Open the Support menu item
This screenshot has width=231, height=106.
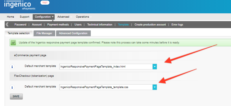pyautogui.click(x=25, y=17)
